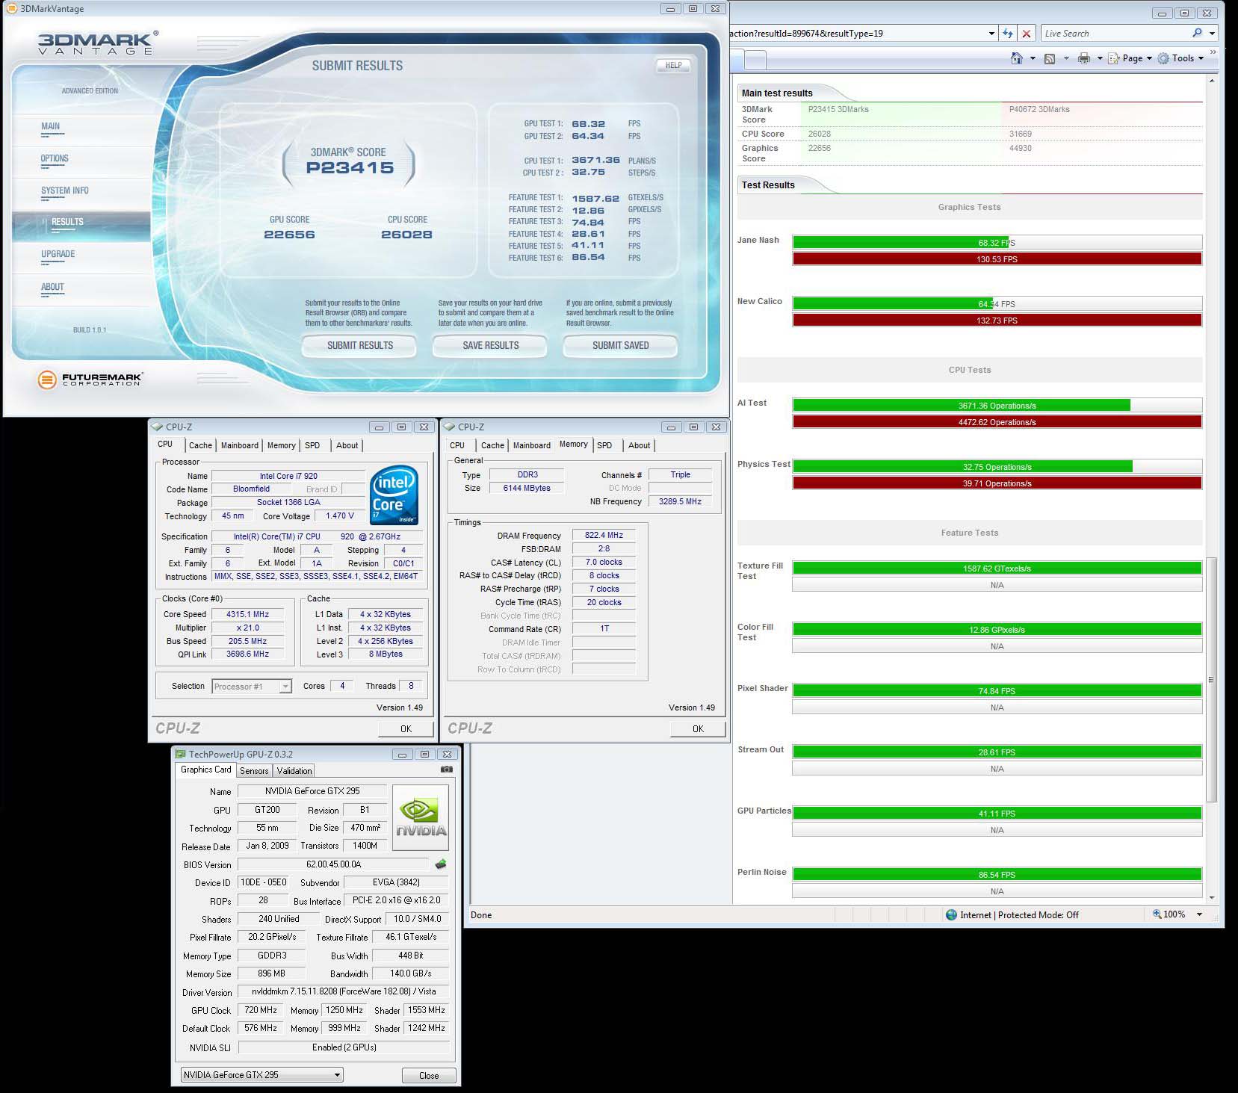
Task: Click the HELP button in 3DMark Vantage
Action: pos(673,65)
